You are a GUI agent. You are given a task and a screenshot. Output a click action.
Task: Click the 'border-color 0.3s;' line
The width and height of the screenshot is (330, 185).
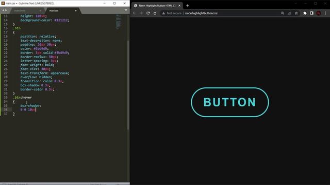click(37, 89)
